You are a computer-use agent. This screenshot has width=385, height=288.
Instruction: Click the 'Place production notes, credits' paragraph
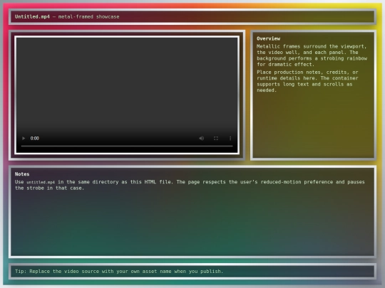[x=307, y=81]
